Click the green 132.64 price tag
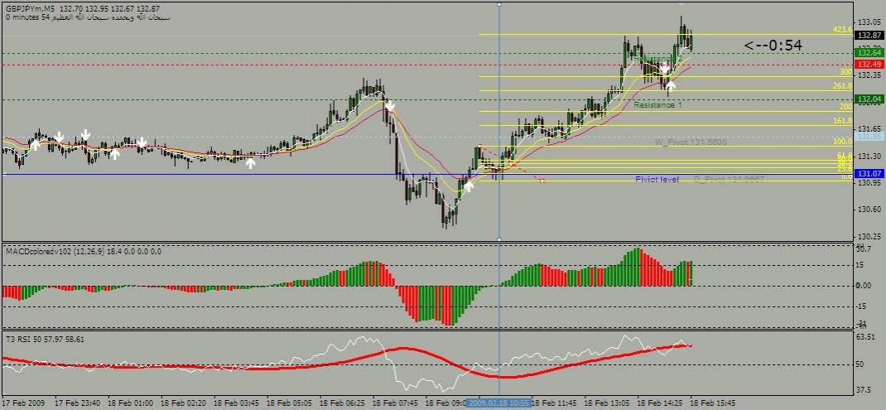Screen dimensions: 886x410 tap(869, 52)
